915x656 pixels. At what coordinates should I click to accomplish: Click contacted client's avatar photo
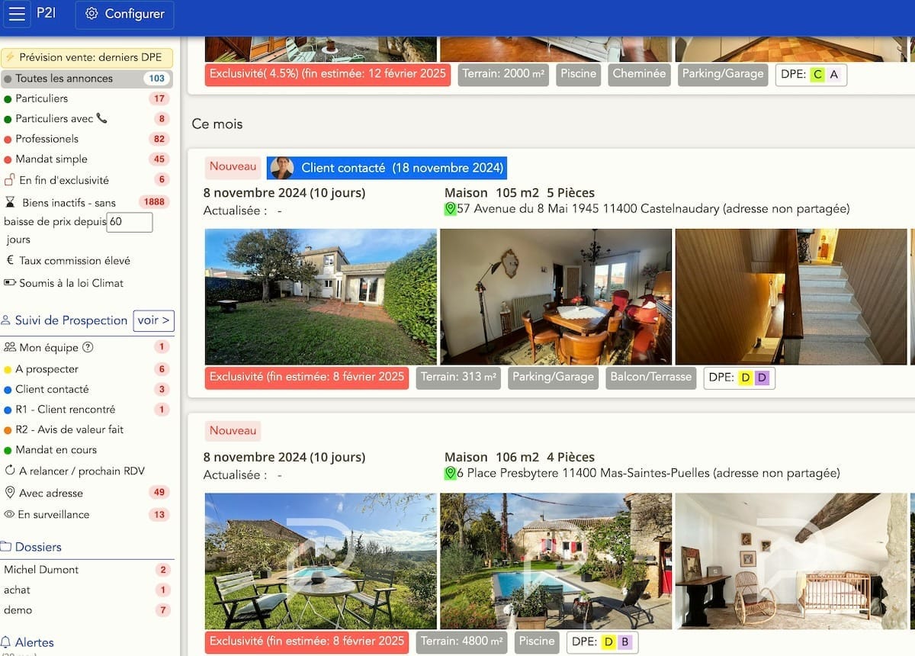pos(281,168)
